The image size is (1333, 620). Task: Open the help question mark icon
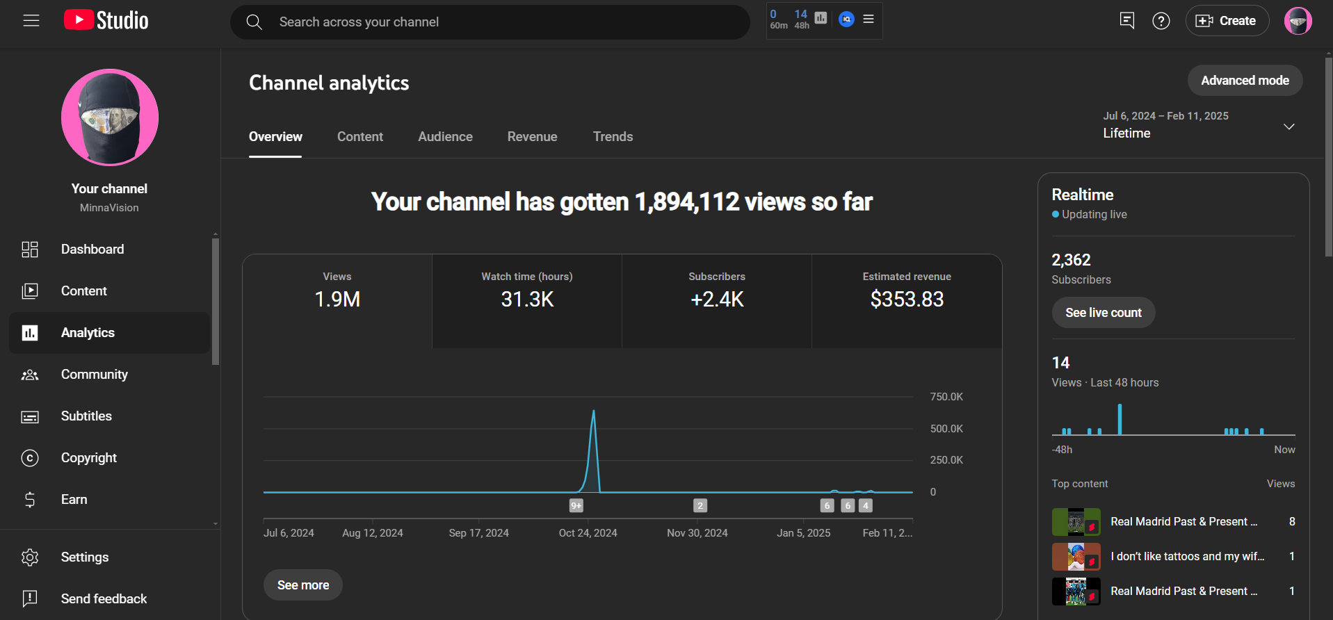click(x=1161, y=21)
